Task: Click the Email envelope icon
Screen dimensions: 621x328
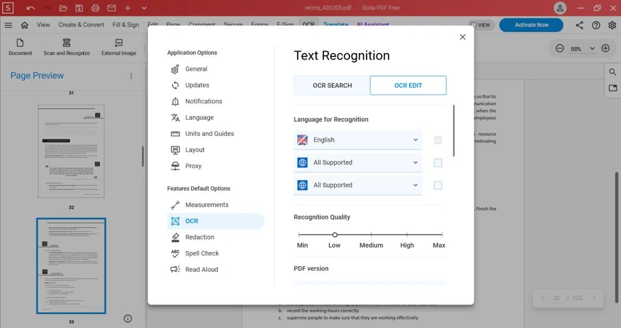Action: coord(111,8)
